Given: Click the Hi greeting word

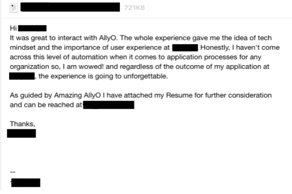Looking at the screenshot, I should [13, 28].
